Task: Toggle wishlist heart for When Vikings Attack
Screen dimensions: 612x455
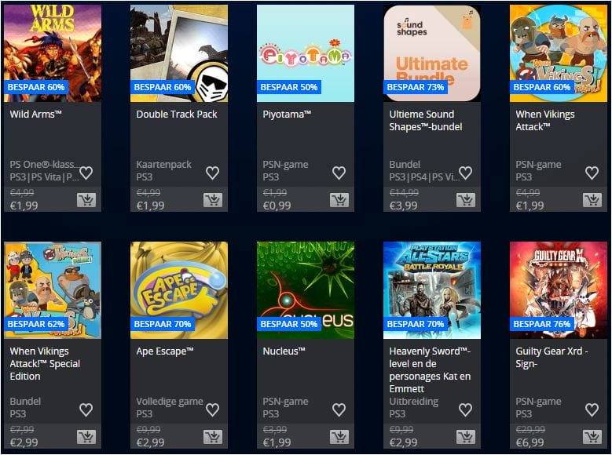Action: point(592,173)
